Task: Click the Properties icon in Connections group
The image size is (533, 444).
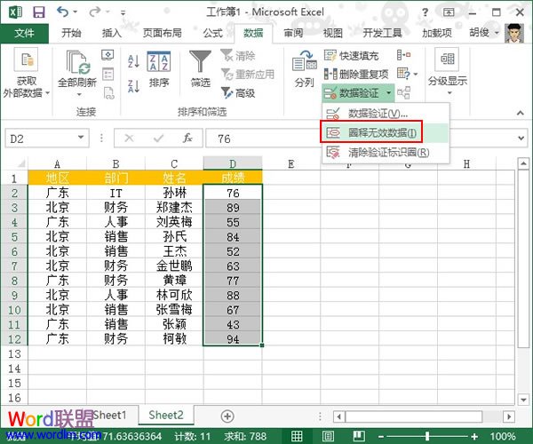Action: click(107, 74)
